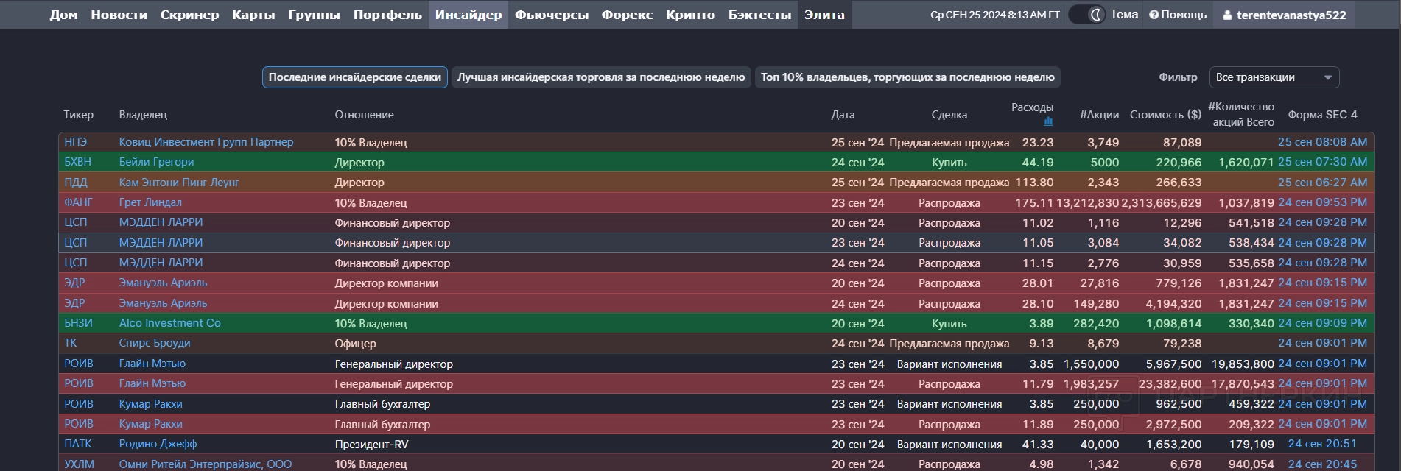
Task: Select the Инсайдер menu tab
Action: tap(468, 15)
